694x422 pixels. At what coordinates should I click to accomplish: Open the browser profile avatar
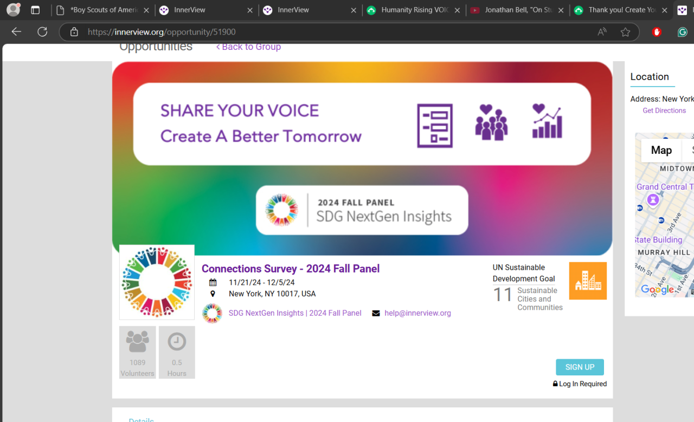(x=13, y=10)
